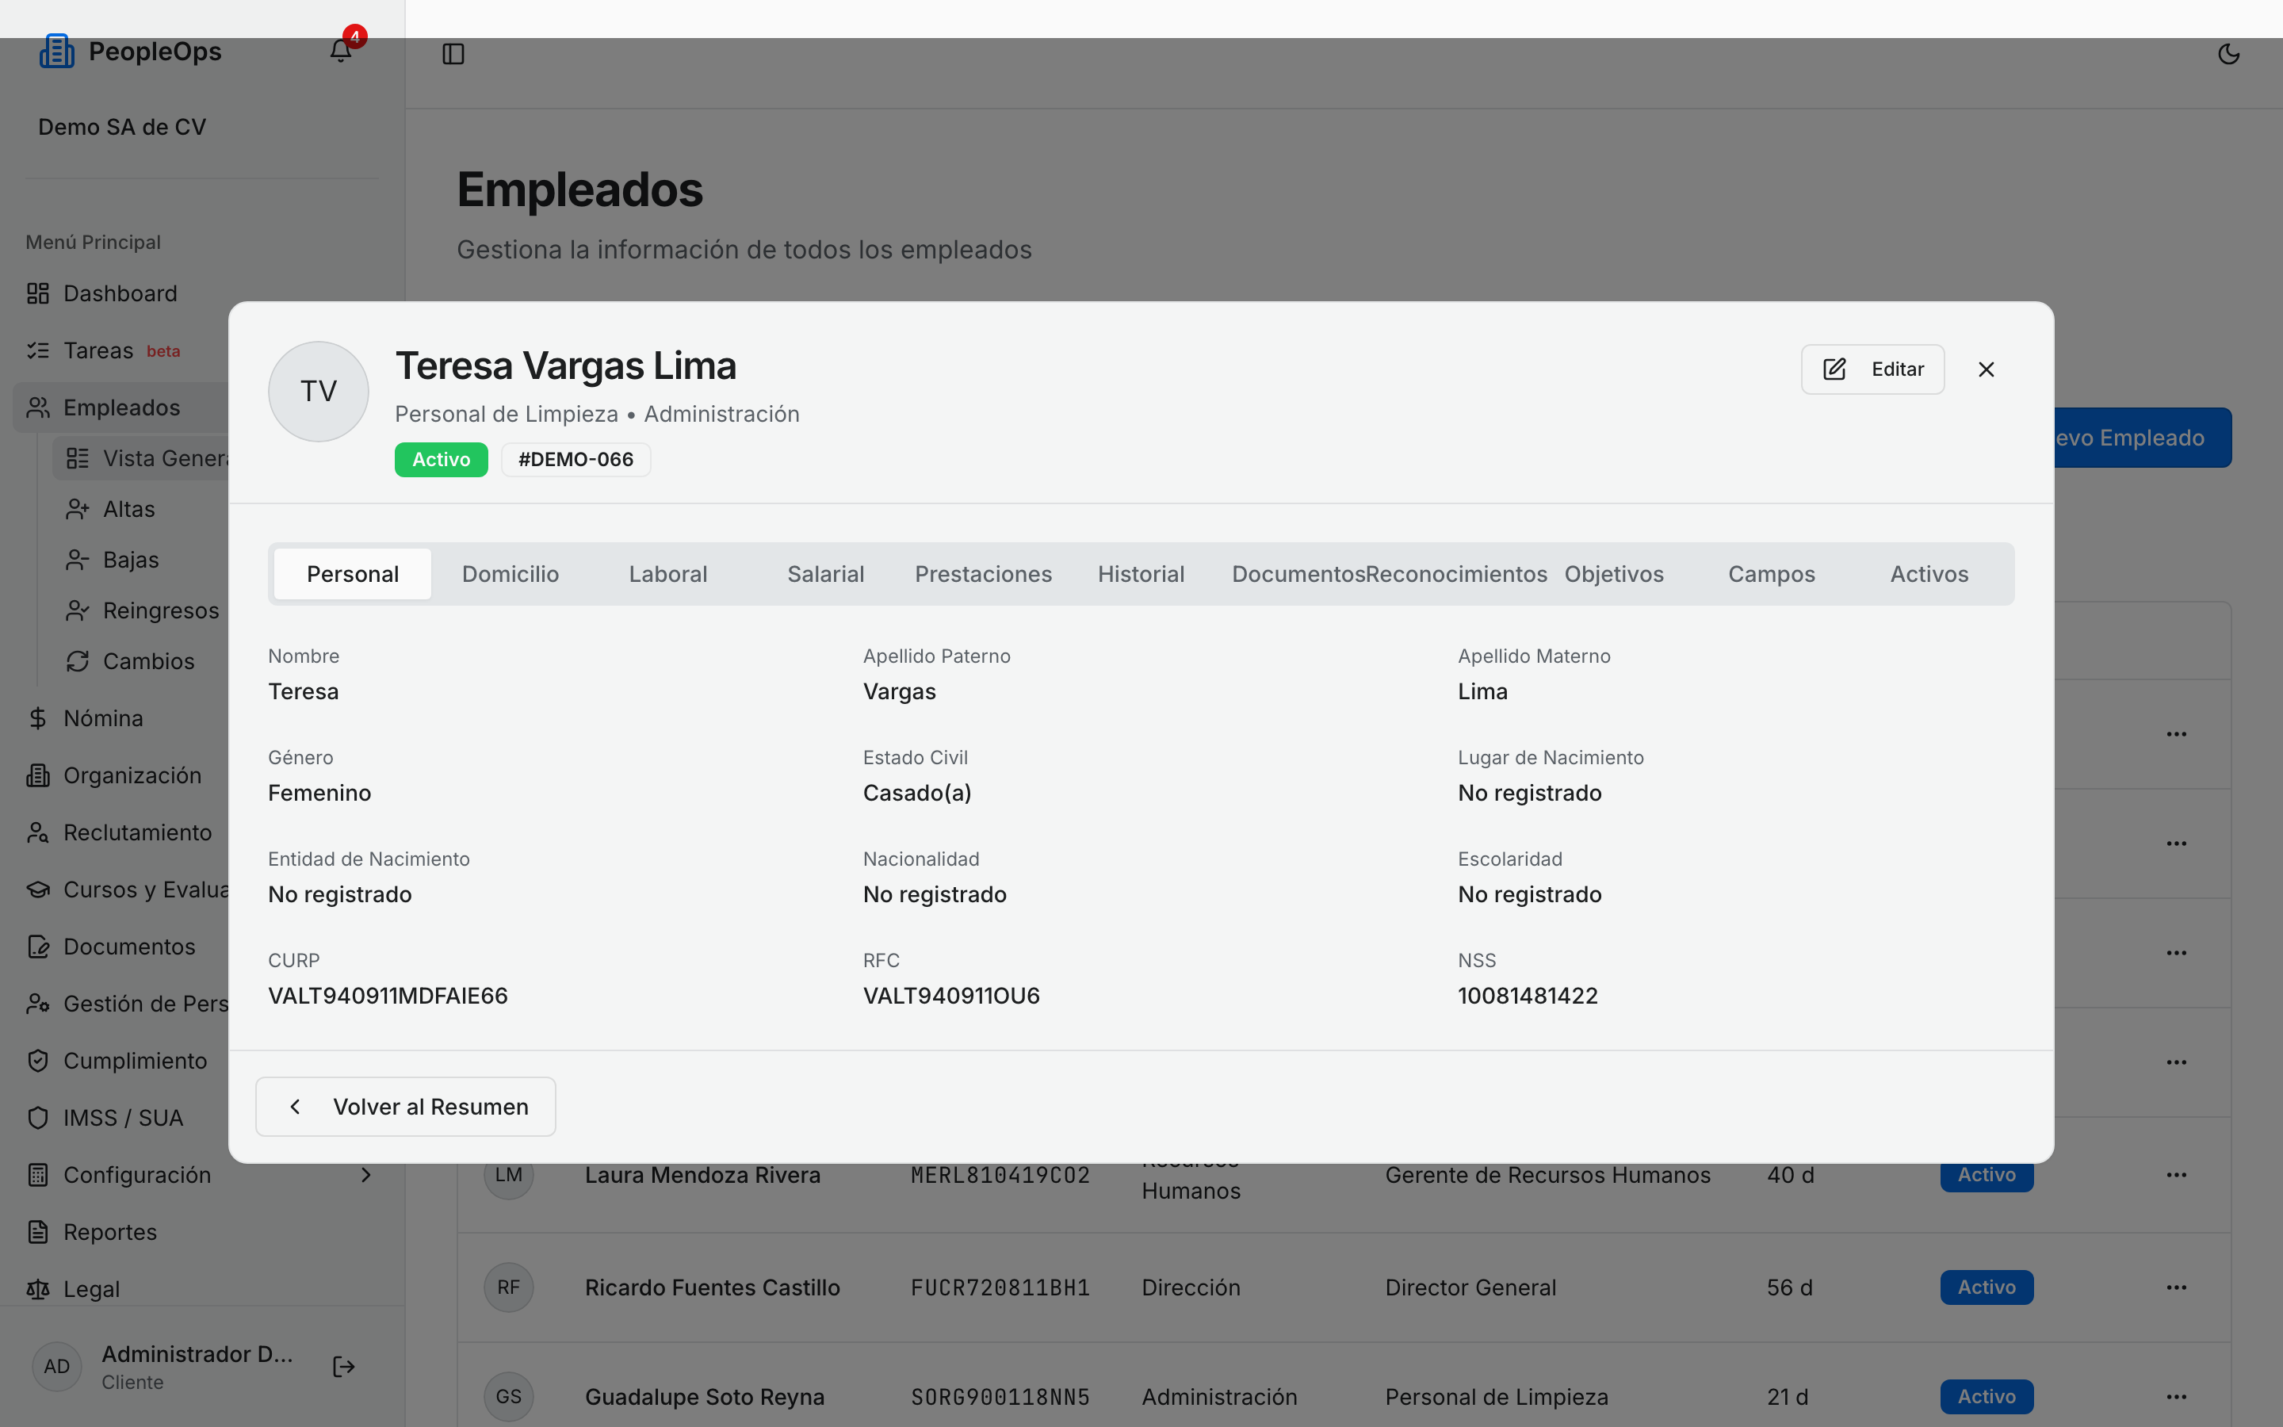Switch to Activos tab
This screenshot has height=1427, width=2283.
pyautogui.click(x=1929, y=574)
